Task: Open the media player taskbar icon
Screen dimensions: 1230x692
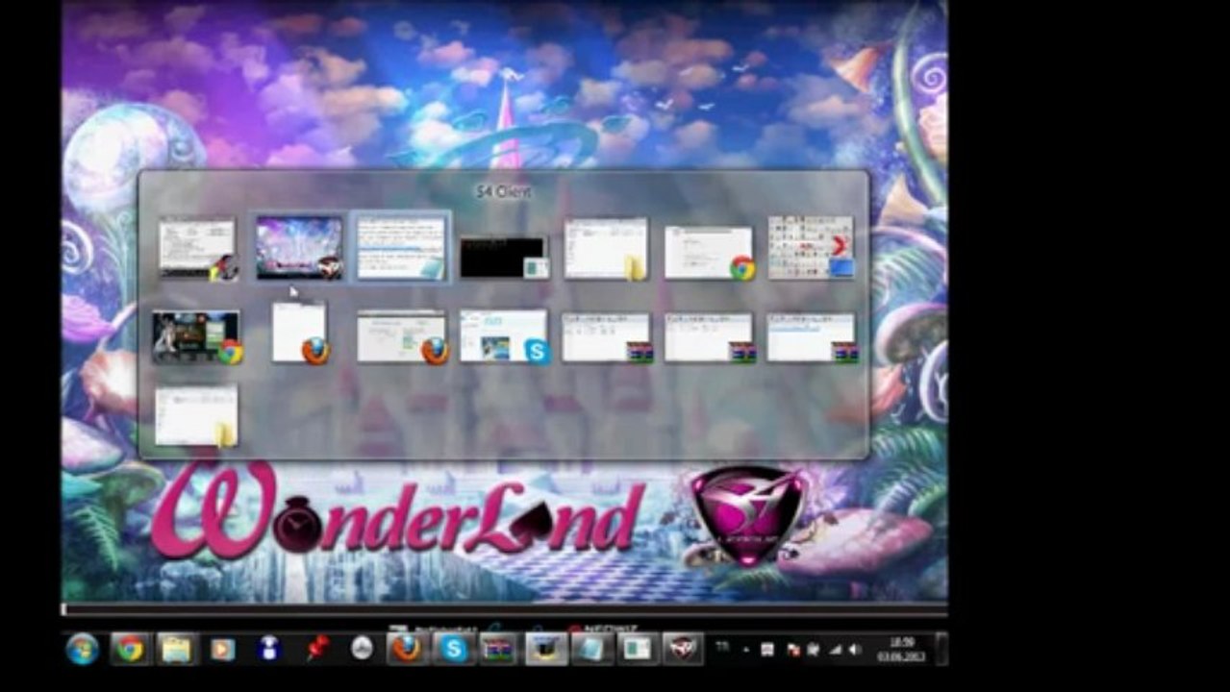Action: [x=222, y=649]
